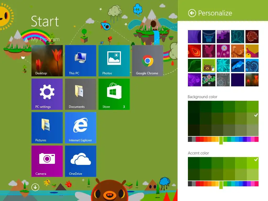Pick the purple ornamental pattern background
Image resolution: width=268 pixels, height=201 pixels.
pos(194,80)
